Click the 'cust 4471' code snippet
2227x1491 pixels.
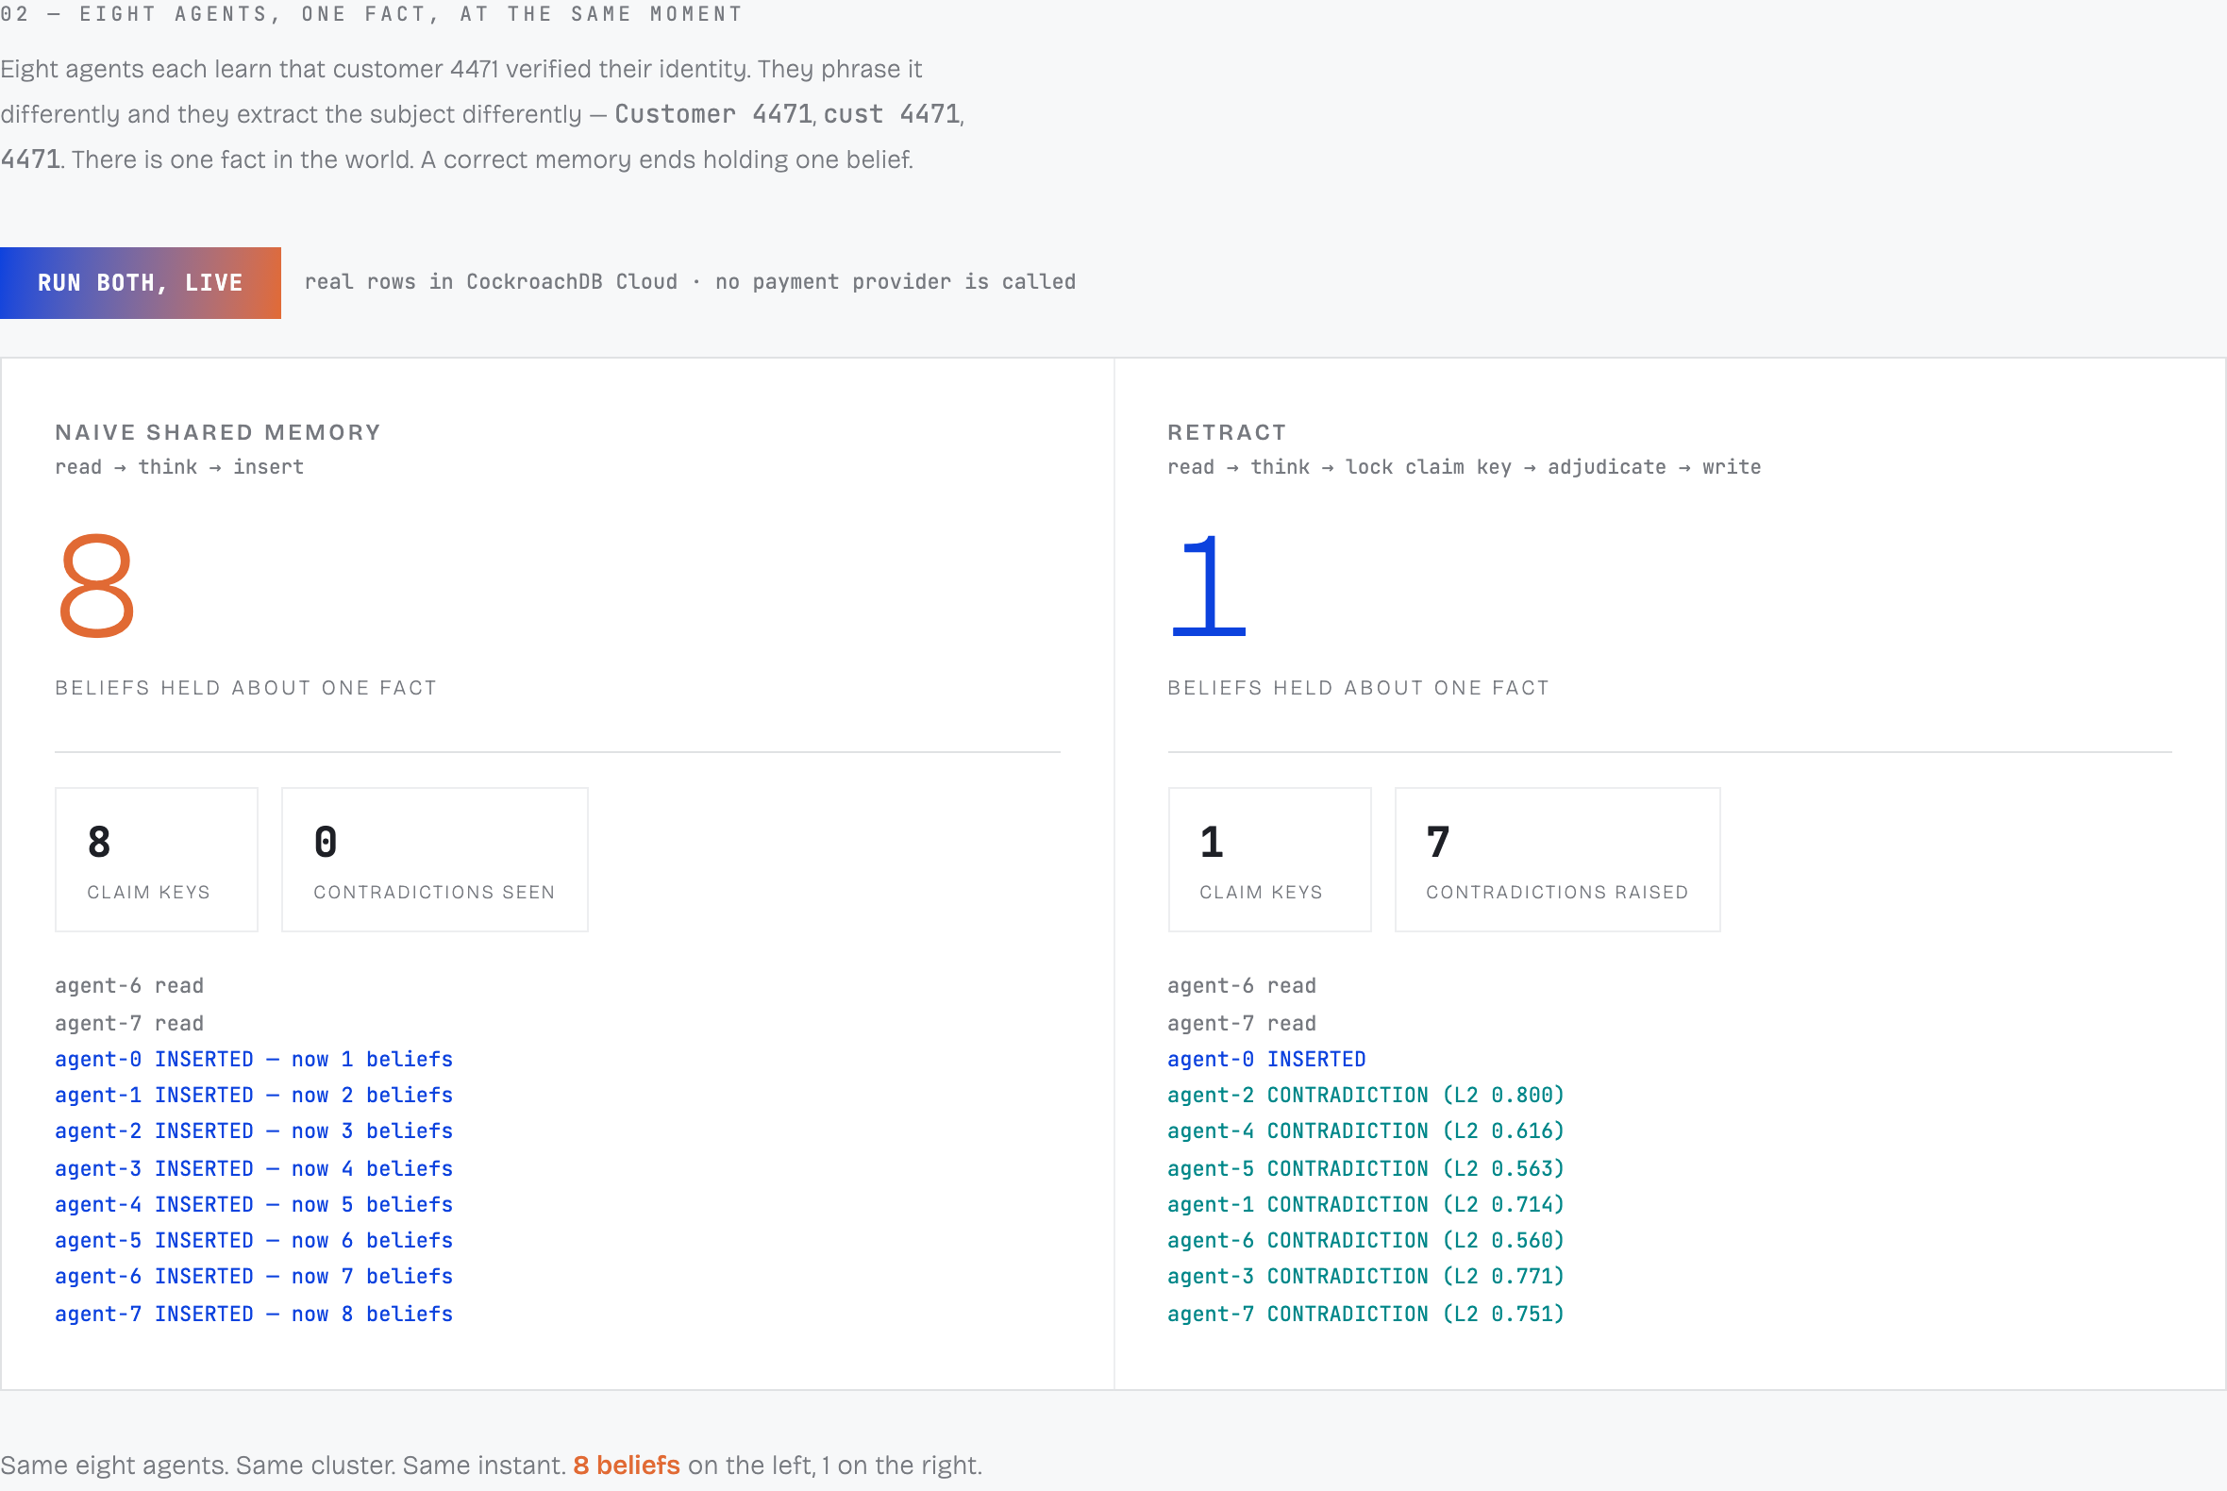[892, 114]
